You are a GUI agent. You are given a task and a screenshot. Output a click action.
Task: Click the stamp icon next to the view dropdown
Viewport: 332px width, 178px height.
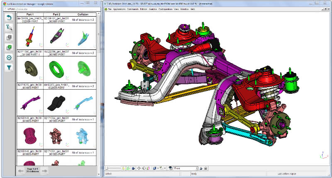[x=201, y=168]
